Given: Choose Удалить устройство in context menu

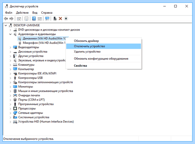Looking at the screenshot, I should 104,52.
